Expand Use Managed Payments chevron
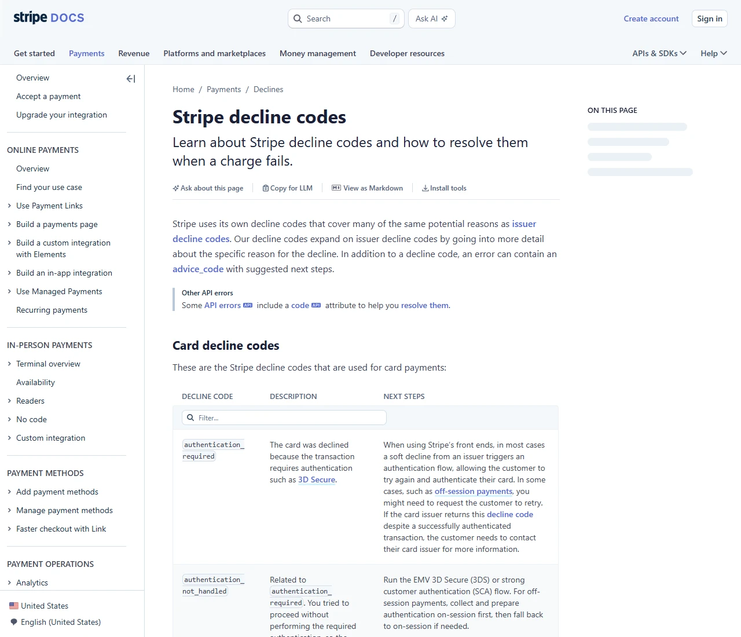The height and width of the screenshot is (637, 741). (9, 291)
